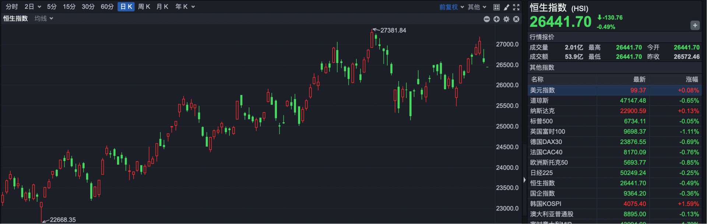
Task: Open the 前复权 adjustment dropdown
Action: click(x=451, y=7)
